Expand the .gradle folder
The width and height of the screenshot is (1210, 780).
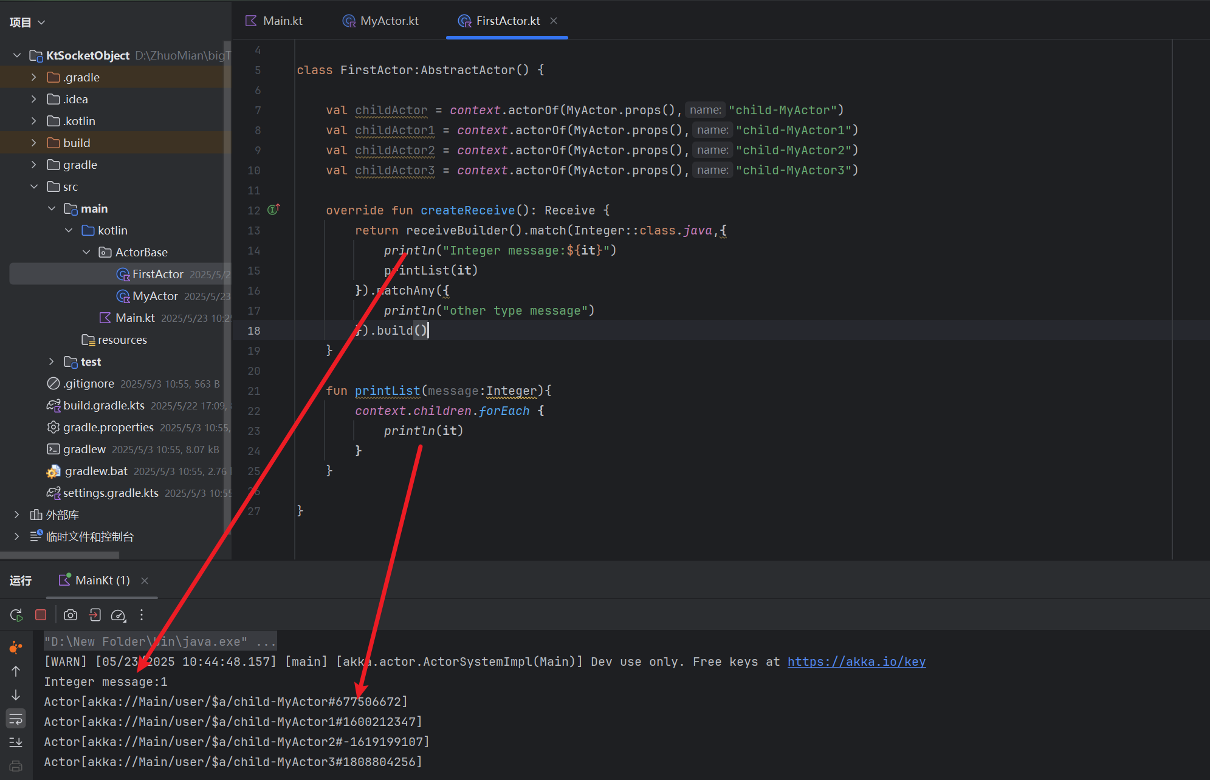(x=34, y=77)
